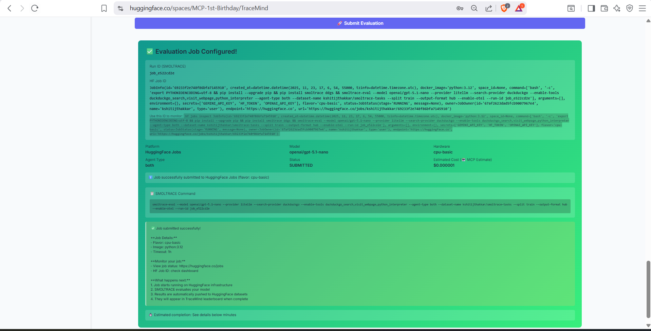
Task: Click the Submit Evaluation button
Action: click(360, 23)
